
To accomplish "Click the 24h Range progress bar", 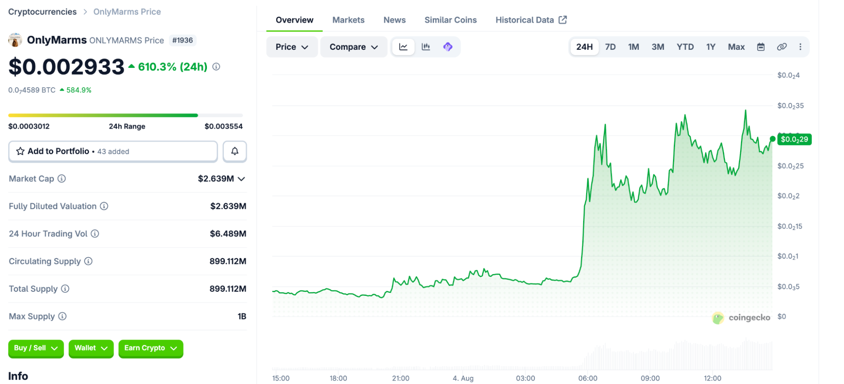I will (125, 115).
